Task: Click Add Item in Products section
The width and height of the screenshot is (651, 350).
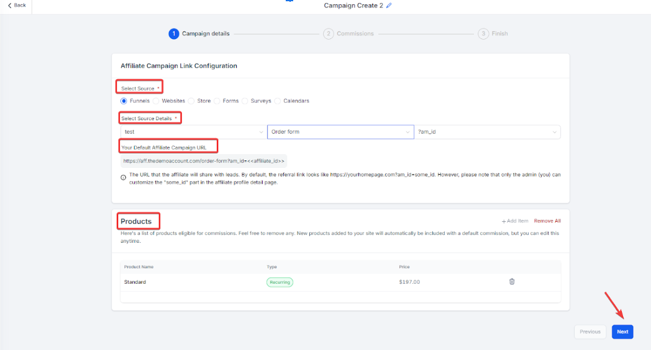Action: click(515, 221)
